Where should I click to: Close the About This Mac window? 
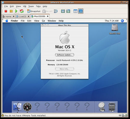(x=42, y=25)
